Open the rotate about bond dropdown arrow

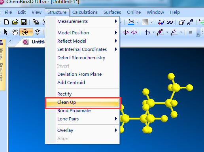(167, 32)
